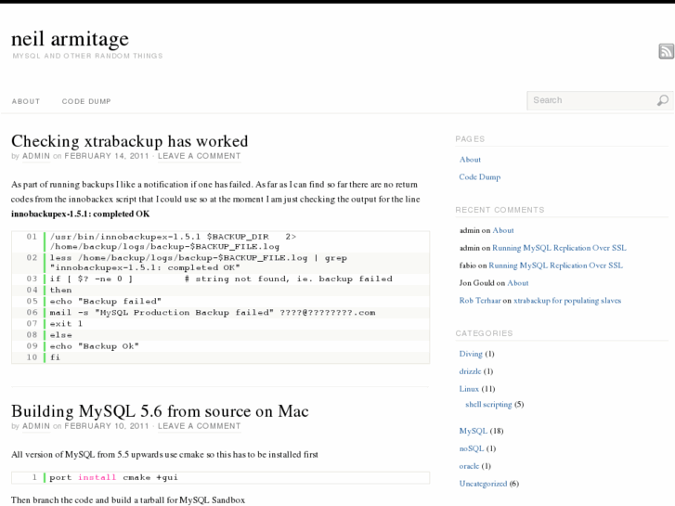Open the RSS feed icon
Image resolution: width=675 pixels, height=506 pixels.
pos(666,51)
